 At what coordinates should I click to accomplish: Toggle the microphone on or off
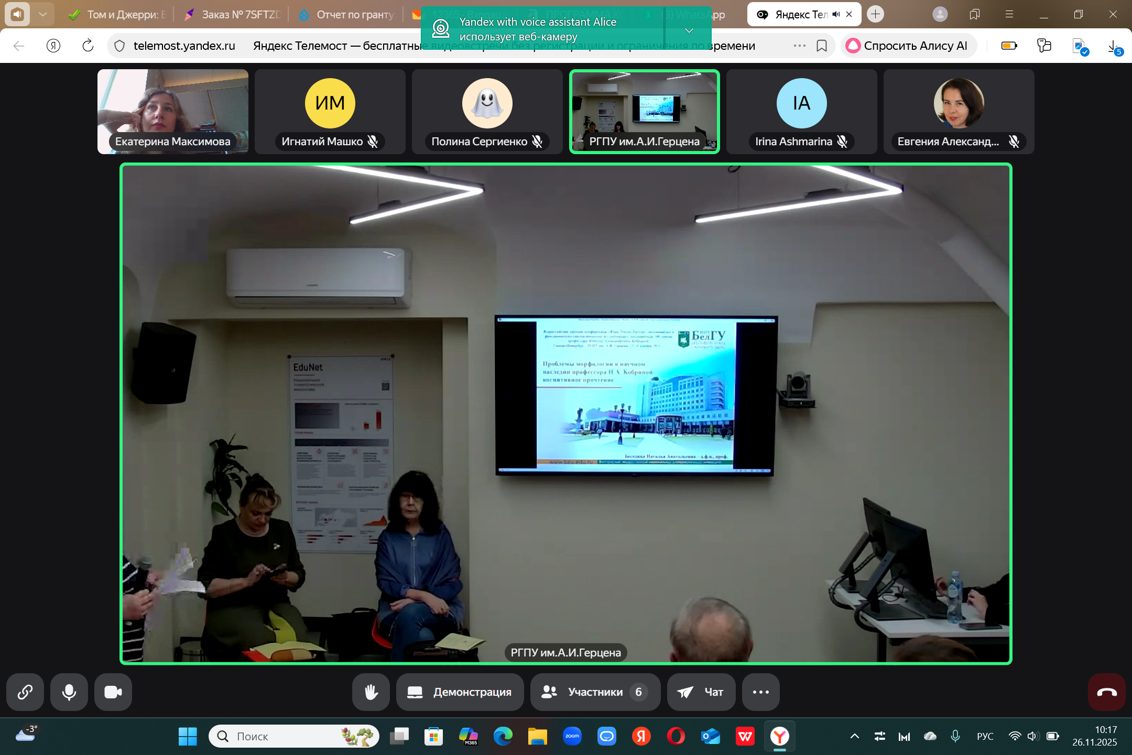click(69, 692)
